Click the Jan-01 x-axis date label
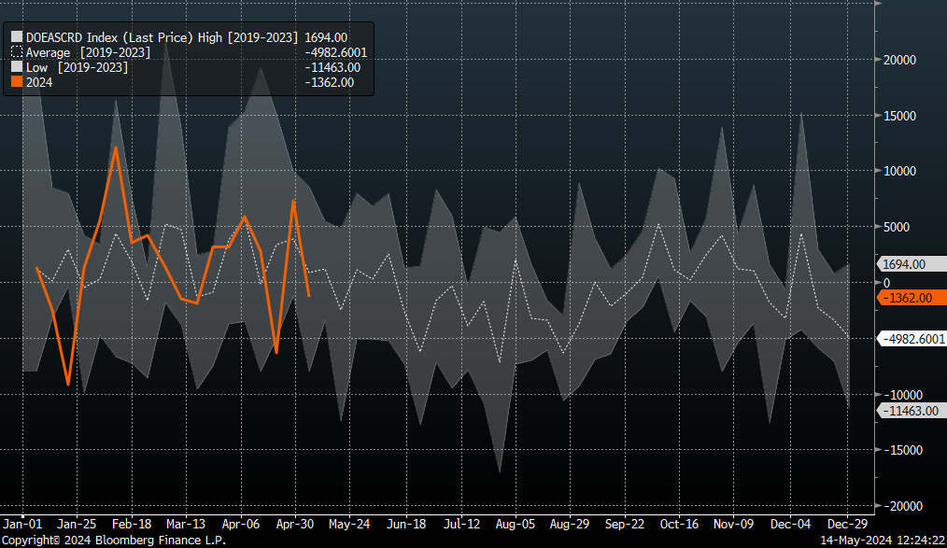 pos(22,525)
